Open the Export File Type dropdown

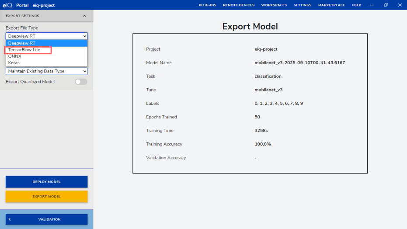[x=46, y=36]
